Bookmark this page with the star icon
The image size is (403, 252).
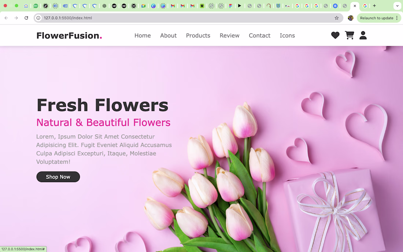pos(337,18)
